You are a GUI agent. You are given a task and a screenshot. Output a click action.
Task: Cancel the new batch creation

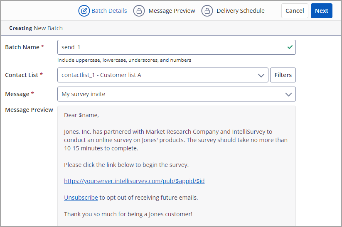pyautogui.click(x=295, y=11)
